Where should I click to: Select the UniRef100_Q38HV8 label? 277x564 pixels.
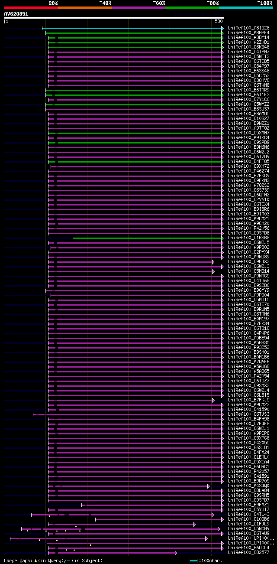(248, 80)
